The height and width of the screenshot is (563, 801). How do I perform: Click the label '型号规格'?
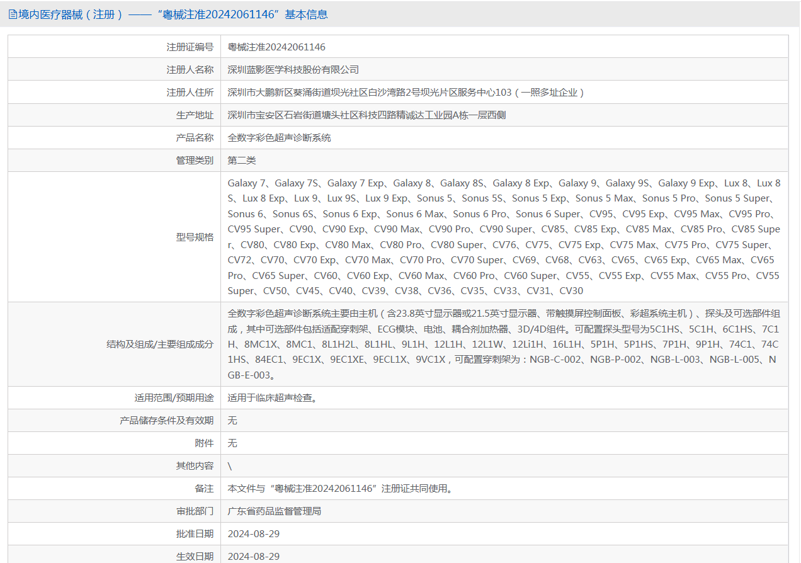[x=195, y=237]
